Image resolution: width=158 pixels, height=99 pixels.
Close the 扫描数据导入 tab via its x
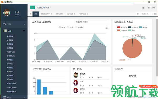51,14
